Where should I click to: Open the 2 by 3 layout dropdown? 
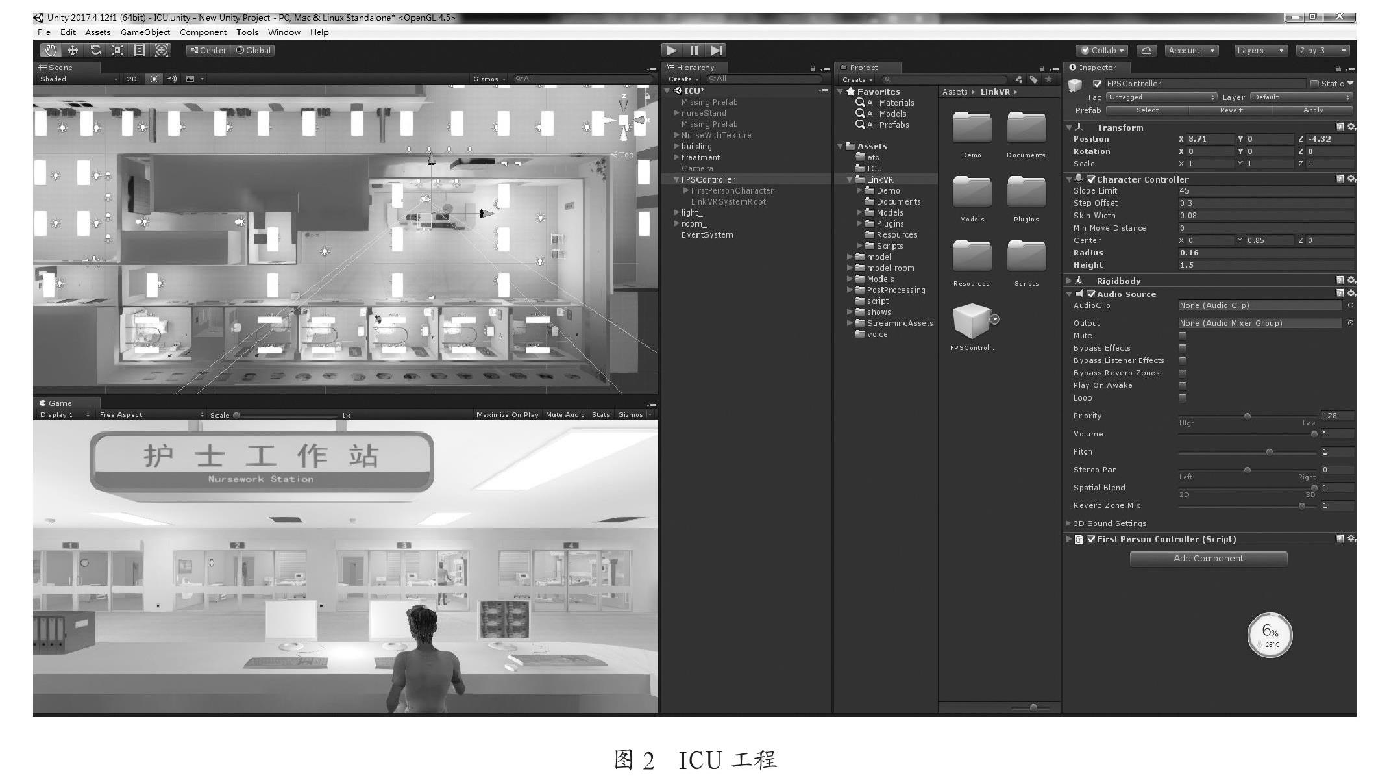point(1323,50)
